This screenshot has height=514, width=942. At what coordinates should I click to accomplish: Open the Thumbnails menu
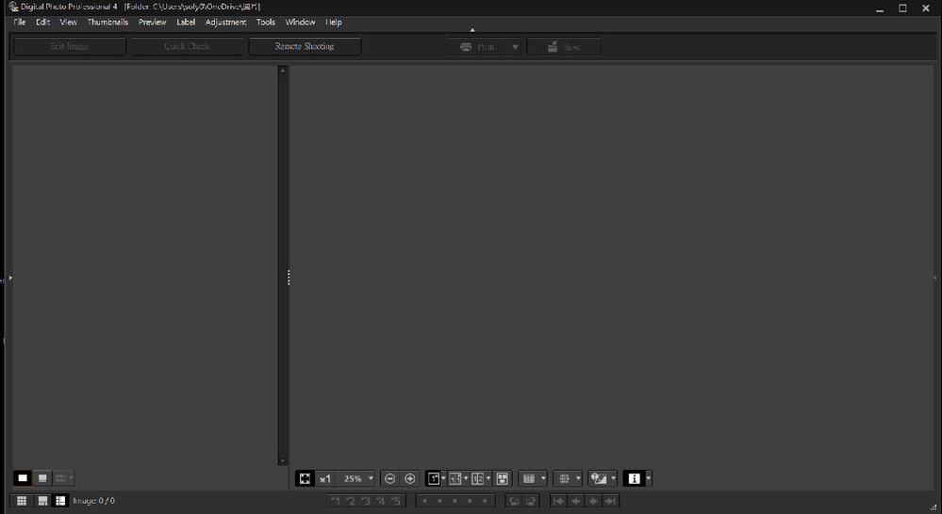tap(107, 22)
